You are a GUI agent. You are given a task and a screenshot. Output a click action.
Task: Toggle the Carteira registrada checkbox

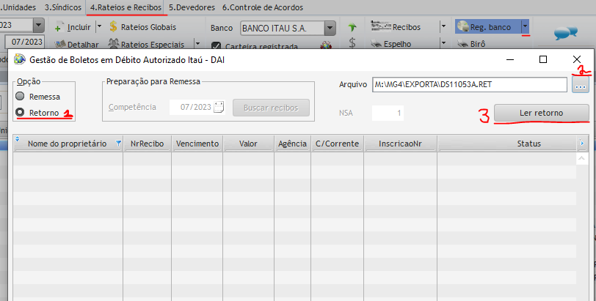(216, 45)
